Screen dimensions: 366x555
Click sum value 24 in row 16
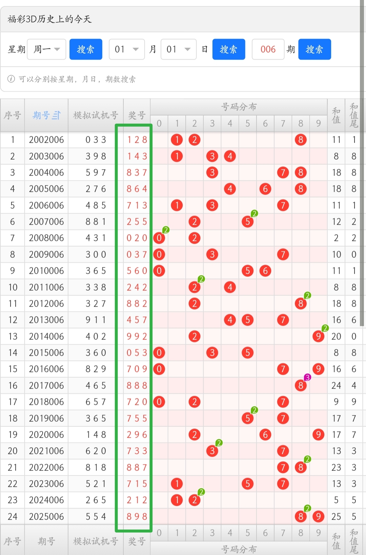[336, 386]
